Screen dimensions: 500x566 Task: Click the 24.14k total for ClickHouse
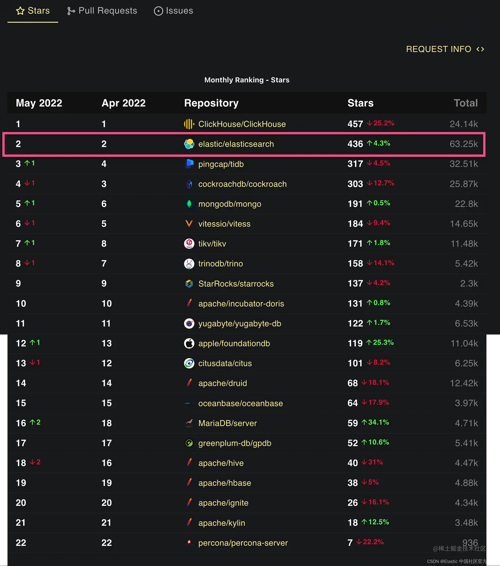coord(464,124)
